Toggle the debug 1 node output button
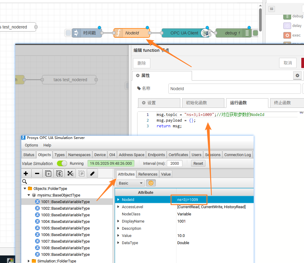 pos(255,33)
